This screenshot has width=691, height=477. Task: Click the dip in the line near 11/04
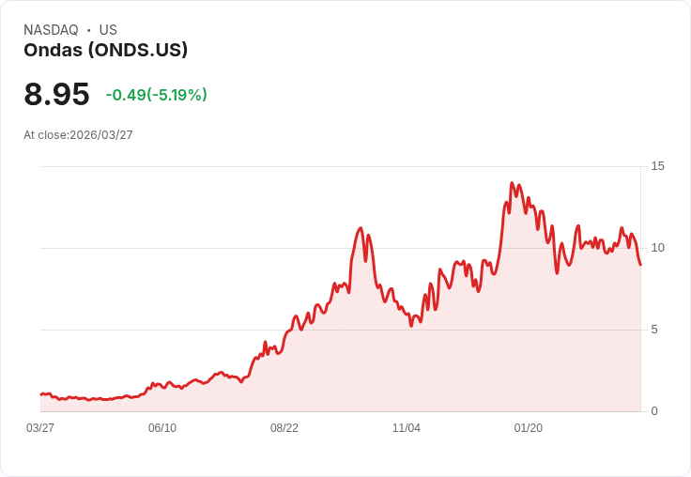point(411,326)
